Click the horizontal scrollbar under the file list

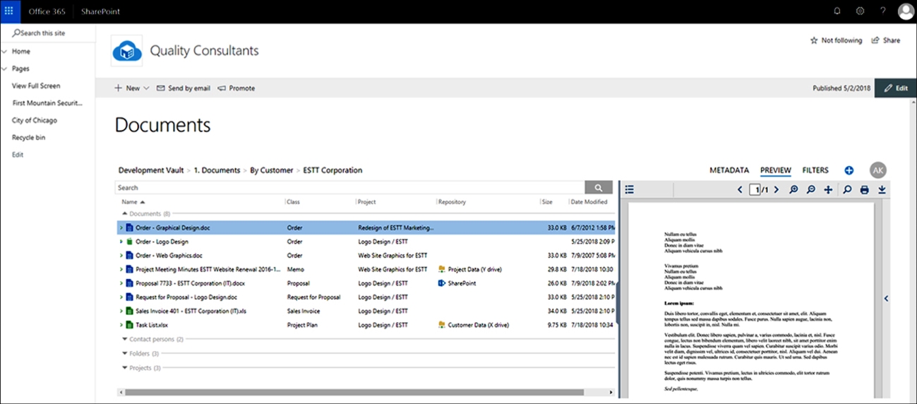[x=353, y=392]
